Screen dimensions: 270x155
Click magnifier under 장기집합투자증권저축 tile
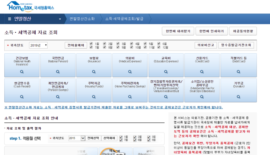[x=166, y=97]
